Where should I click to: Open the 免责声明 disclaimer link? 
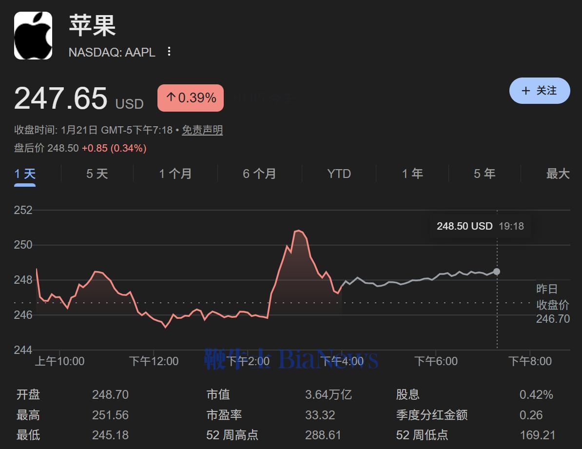click(202, 130)
